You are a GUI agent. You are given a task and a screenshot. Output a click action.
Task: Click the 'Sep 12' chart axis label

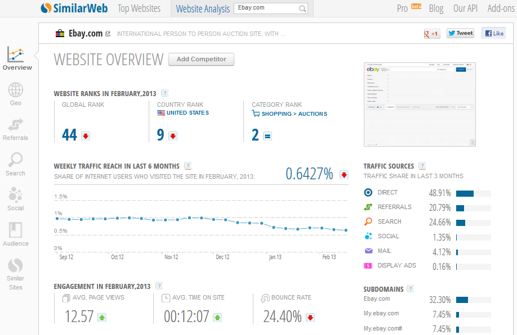(x=66, y=257)
